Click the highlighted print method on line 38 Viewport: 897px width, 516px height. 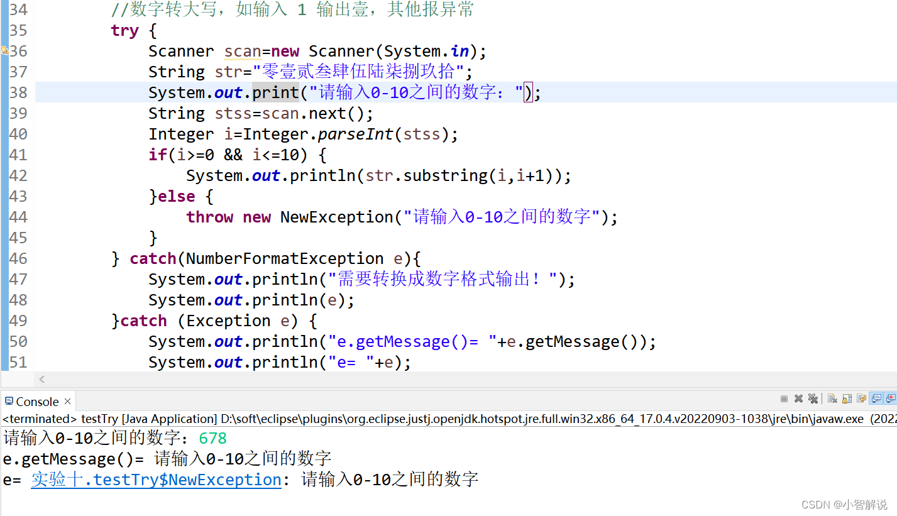click(x=275, y=92)
